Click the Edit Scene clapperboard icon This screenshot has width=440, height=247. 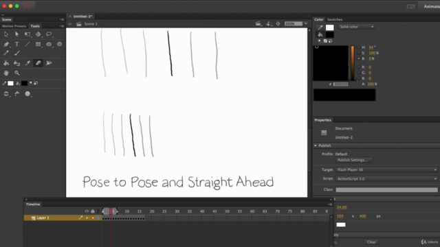click(258, 24)
